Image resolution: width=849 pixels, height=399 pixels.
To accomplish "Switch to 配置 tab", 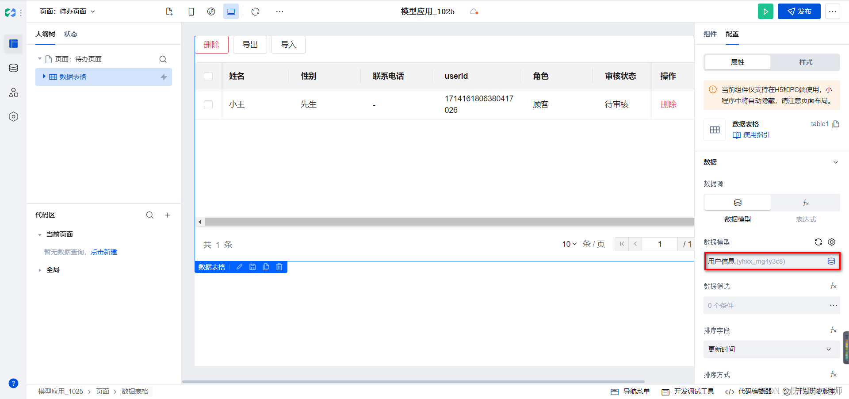I will click(x=732, y=34).
